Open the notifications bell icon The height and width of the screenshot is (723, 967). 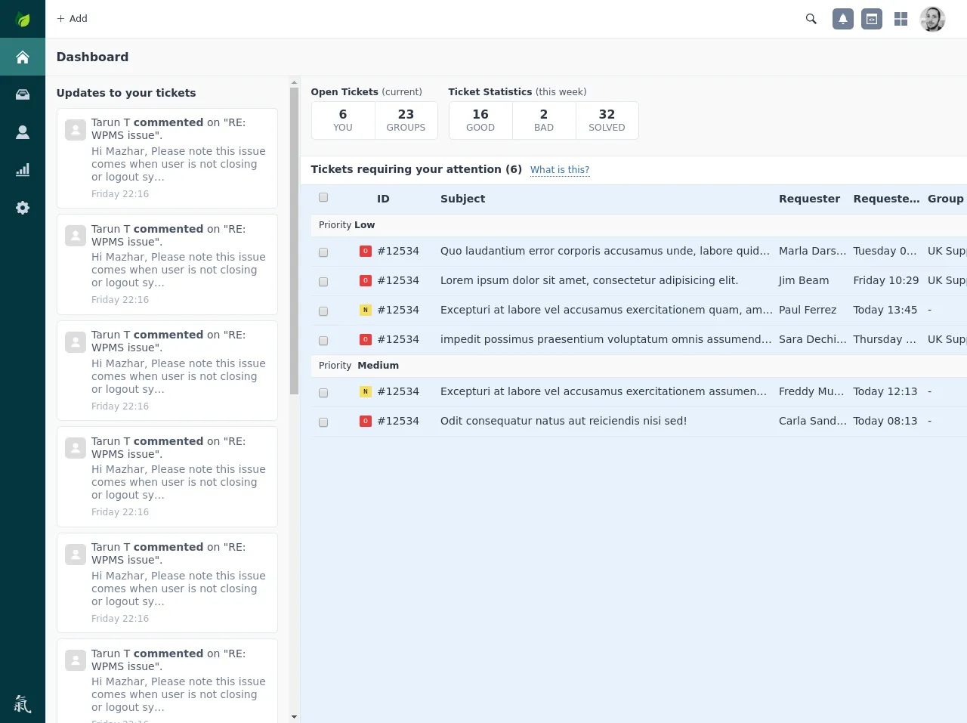843,19
